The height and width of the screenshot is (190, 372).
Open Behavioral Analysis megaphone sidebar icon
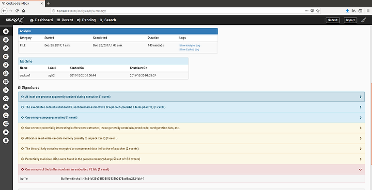click(6, 56)
